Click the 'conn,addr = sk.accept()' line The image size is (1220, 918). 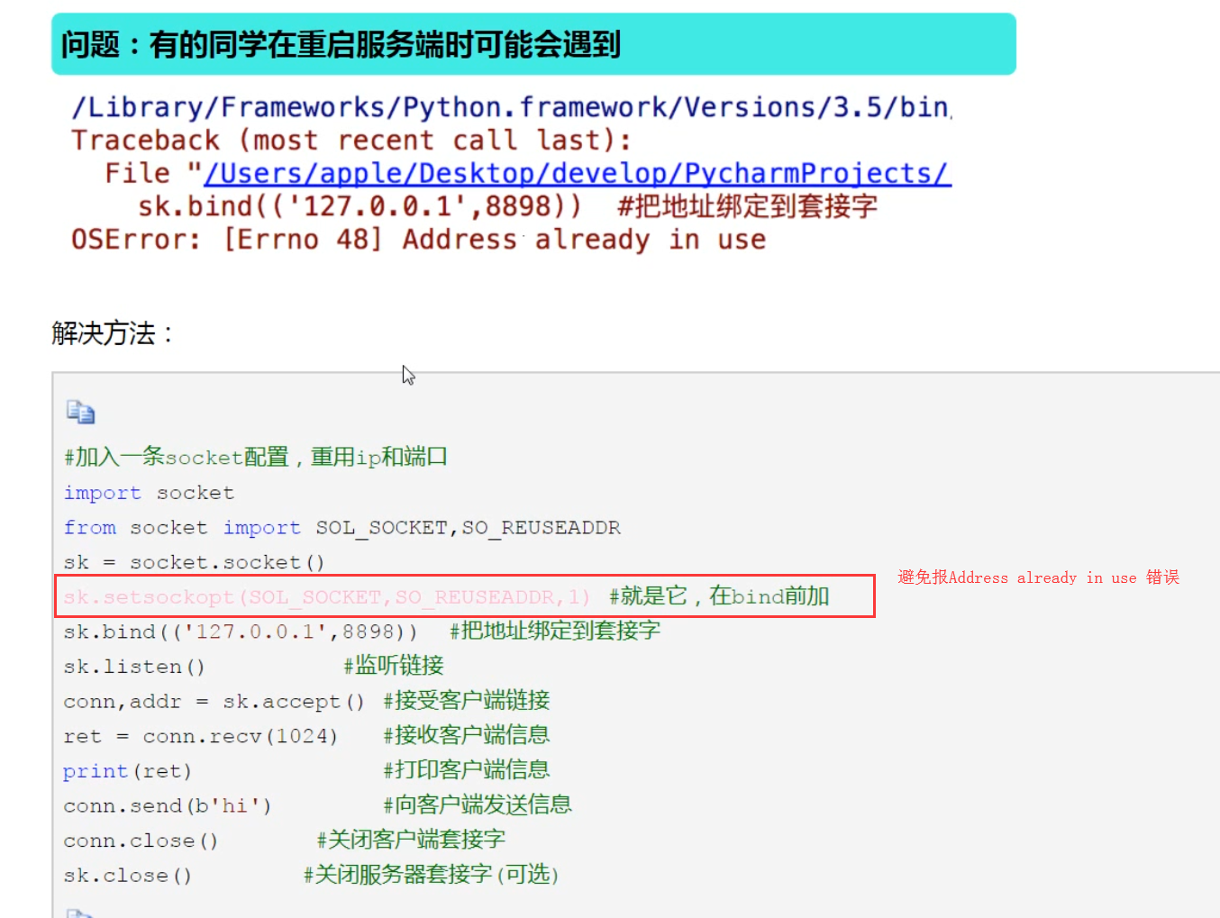(x=214, y=702)
